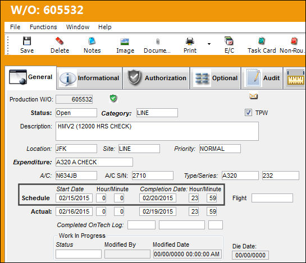Screen dimensions: 306x263
Task: Open the Document paperclip icon
Action: coord(158,41)
